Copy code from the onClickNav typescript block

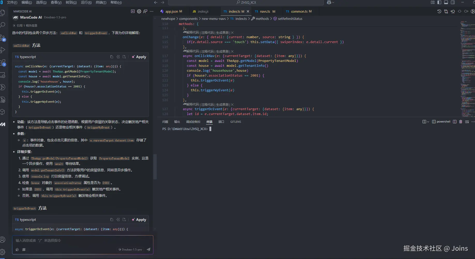click(x=112, y=57)
